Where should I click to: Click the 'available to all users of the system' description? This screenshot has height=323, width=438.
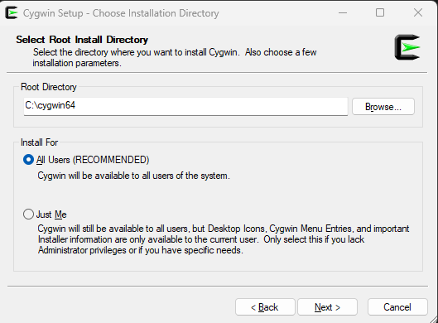click(x=133, y=176)
